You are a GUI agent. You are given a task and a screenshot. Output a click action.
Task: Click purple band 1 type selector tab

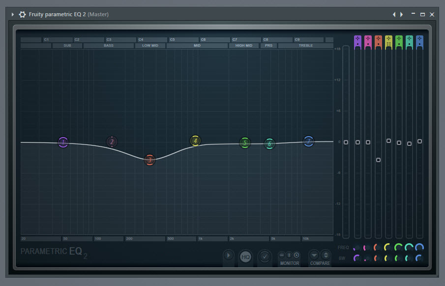coord(357,42)
